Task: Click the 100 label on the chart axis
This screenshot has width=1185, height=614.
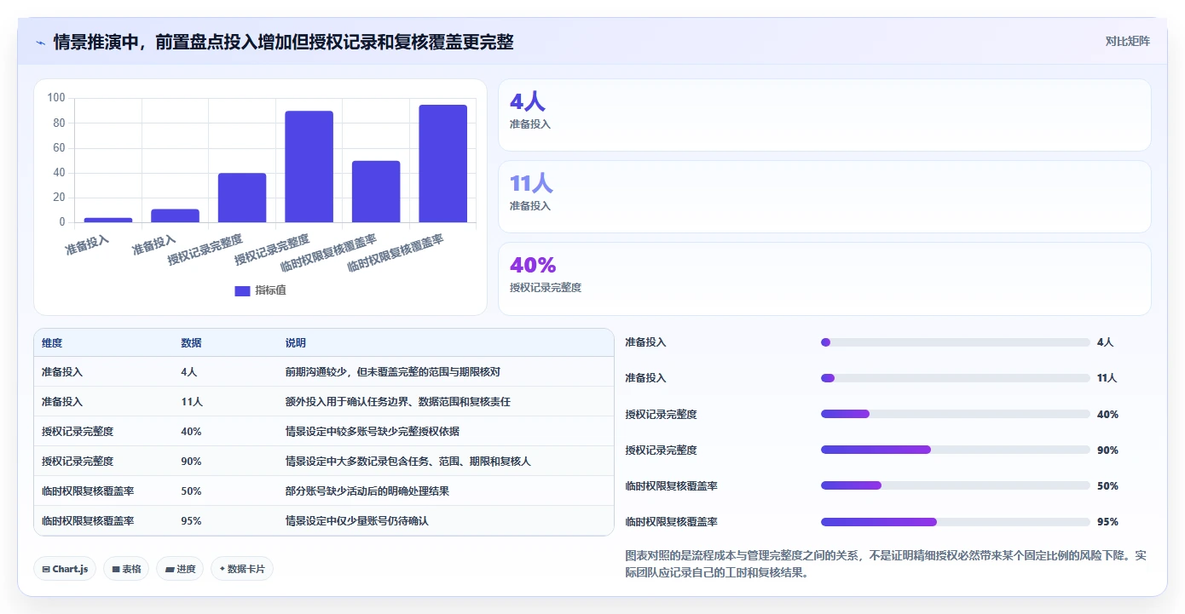Action: click(x=56, y=98)
